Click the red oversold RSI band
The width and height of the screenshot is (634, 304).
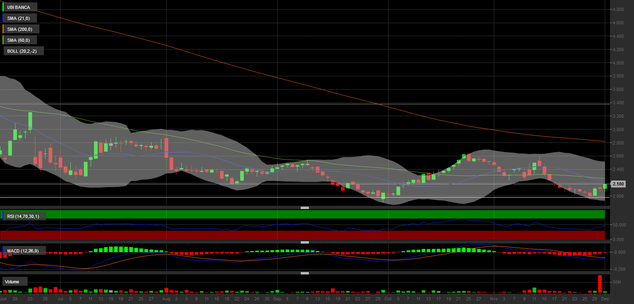pos(302,235)
